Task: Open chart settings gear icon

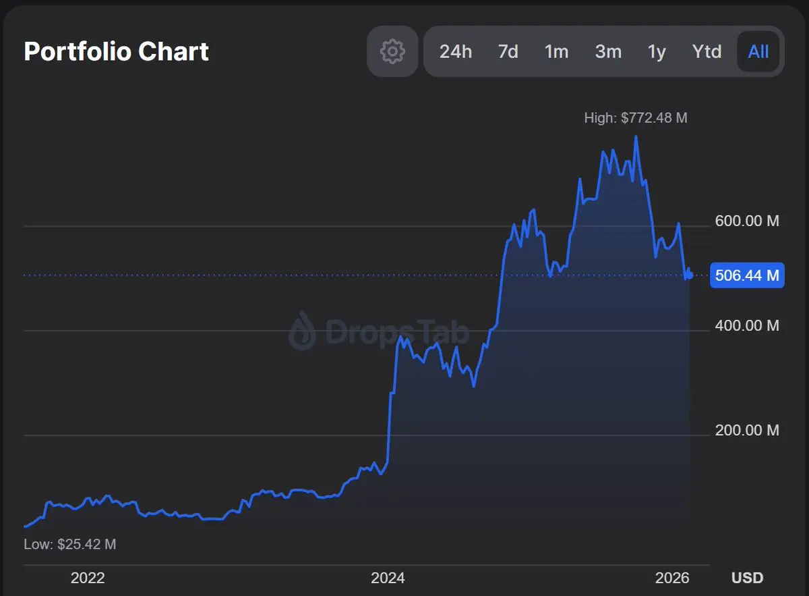Action: [x=392, y=51]
